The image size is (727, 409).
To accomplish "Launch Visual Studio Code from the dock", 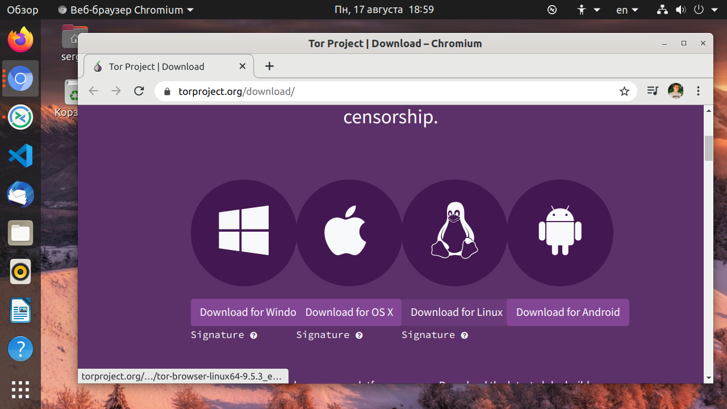I will 20,156.
